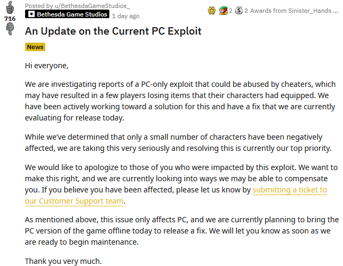Click the Thank you very much line
Viewport: 343px width, 266px height.
pos(63,261)
